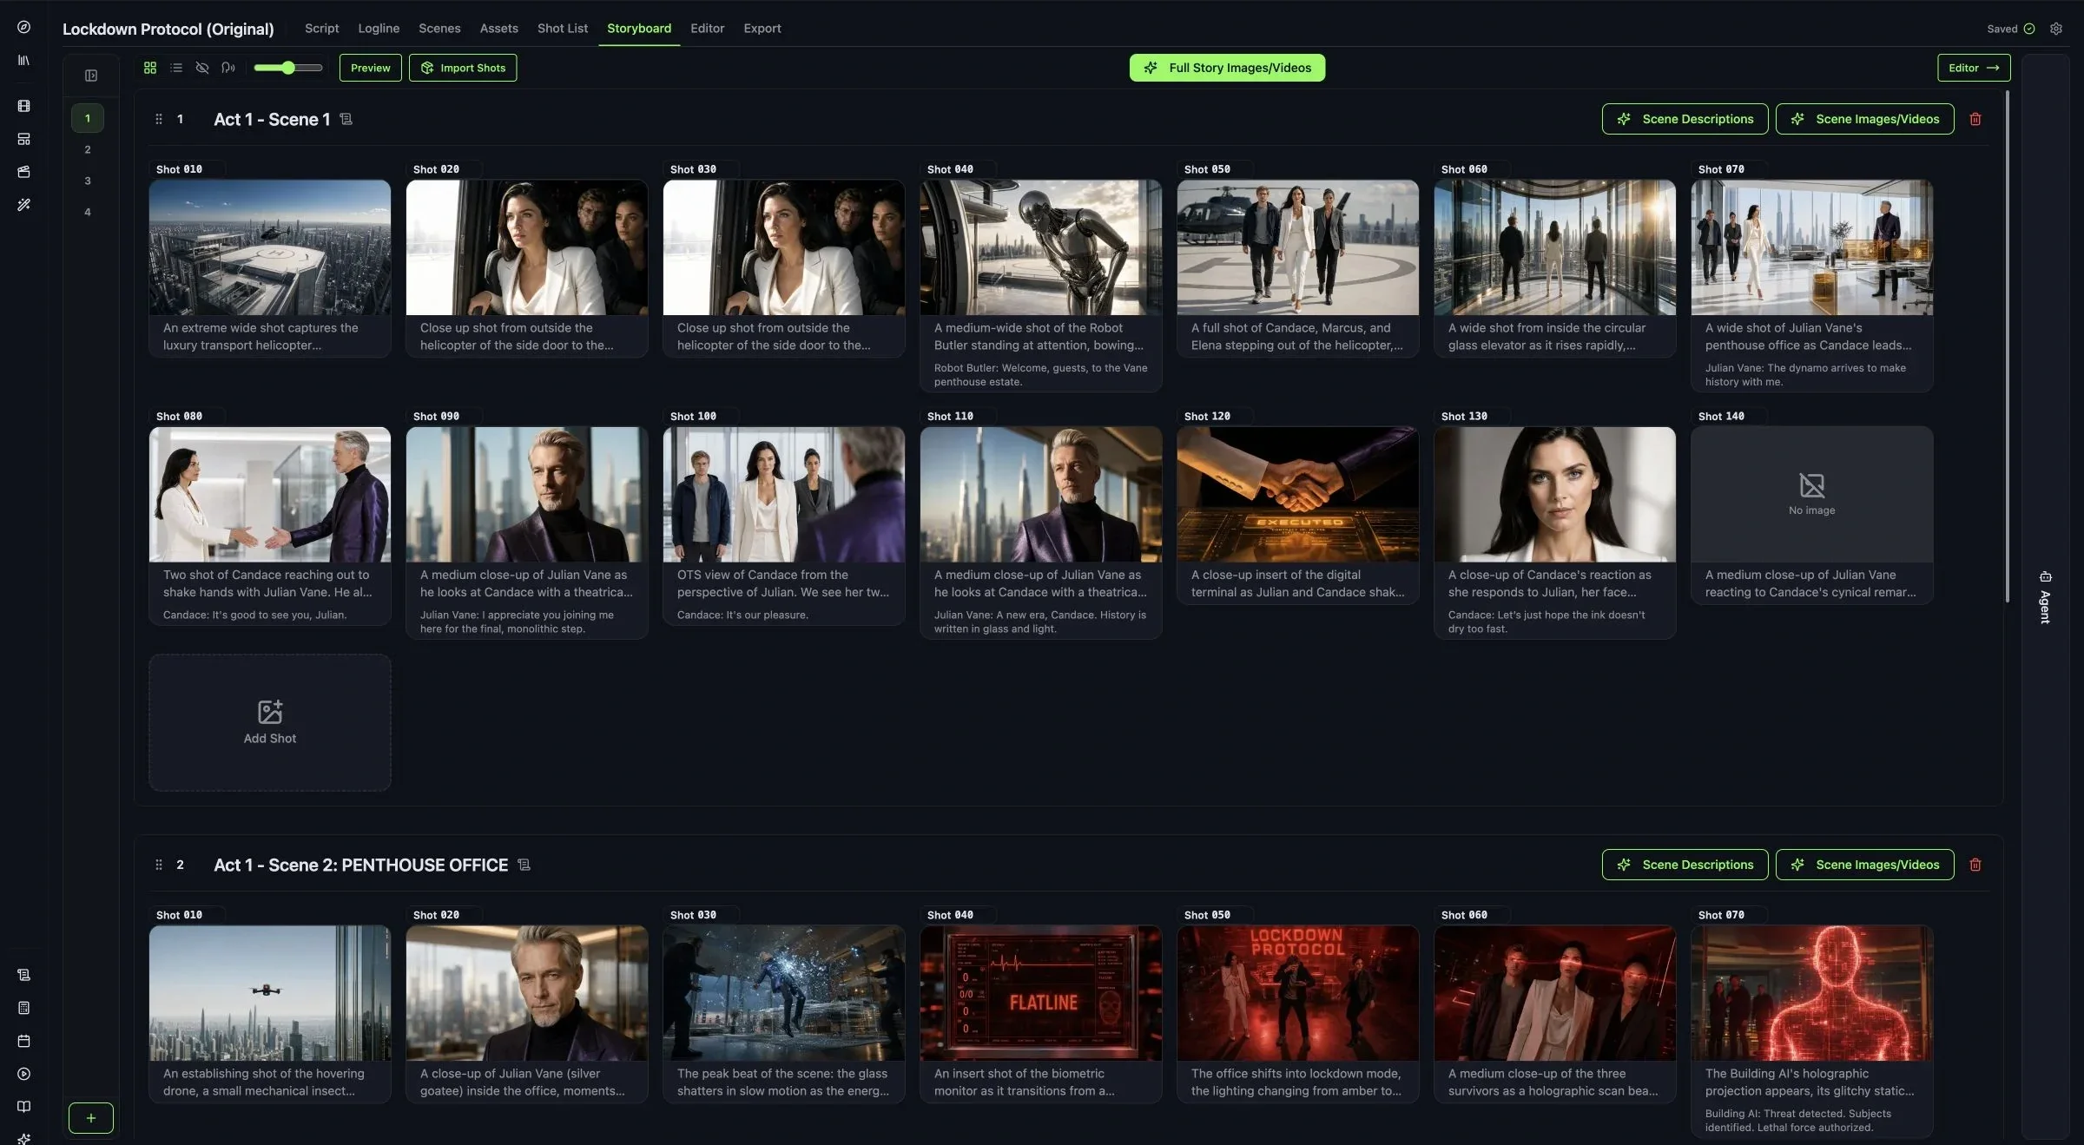Click script scroll icon beside PENTHOUSE OFFICE title
The height and width of the screenshot is (1145, 2084).
click(524, 865)
